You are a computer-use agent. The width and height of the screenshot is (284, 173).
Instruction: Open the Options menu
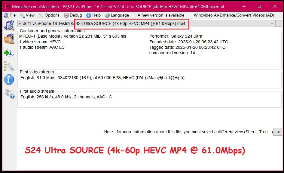pyautogui.click(x=49, y=15)
